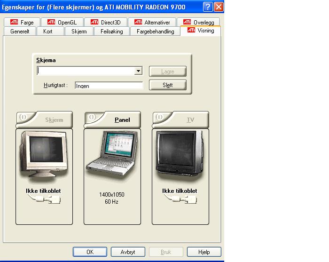Close the properties dialog window
This screenshot has height=262, width=329.
[x=219, y=7]
